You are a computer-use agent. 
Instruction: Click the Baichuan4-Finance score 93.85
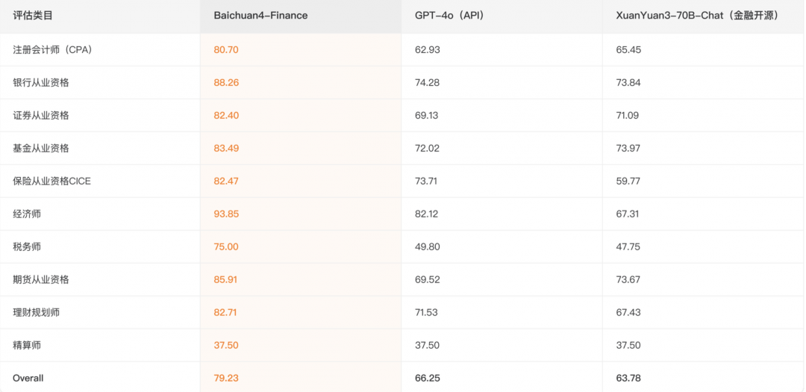tap(226, 214)
